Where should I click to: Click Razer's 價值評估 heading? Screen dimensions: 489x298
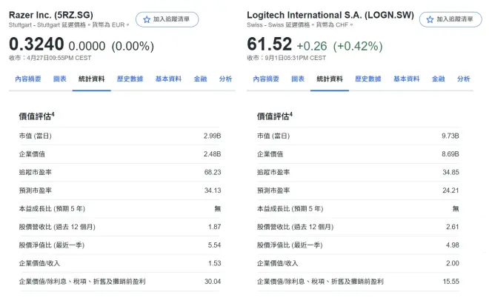pyautogui.click(x=36, y=116)
